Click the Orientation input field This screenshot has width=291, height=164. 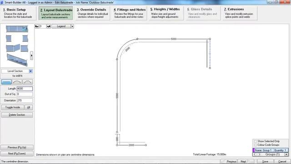click(25, 100)
